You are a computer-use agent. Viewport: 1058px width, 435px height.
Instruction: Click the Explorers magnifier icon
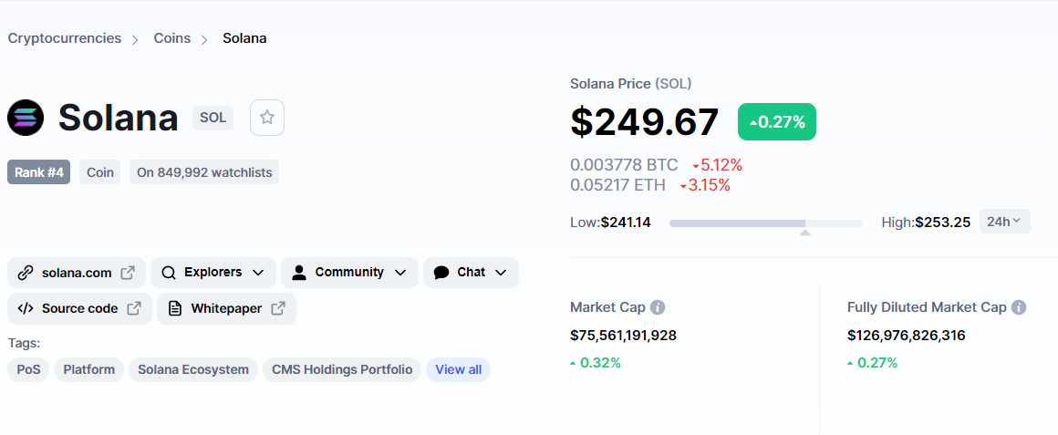[x=170, y=273]
